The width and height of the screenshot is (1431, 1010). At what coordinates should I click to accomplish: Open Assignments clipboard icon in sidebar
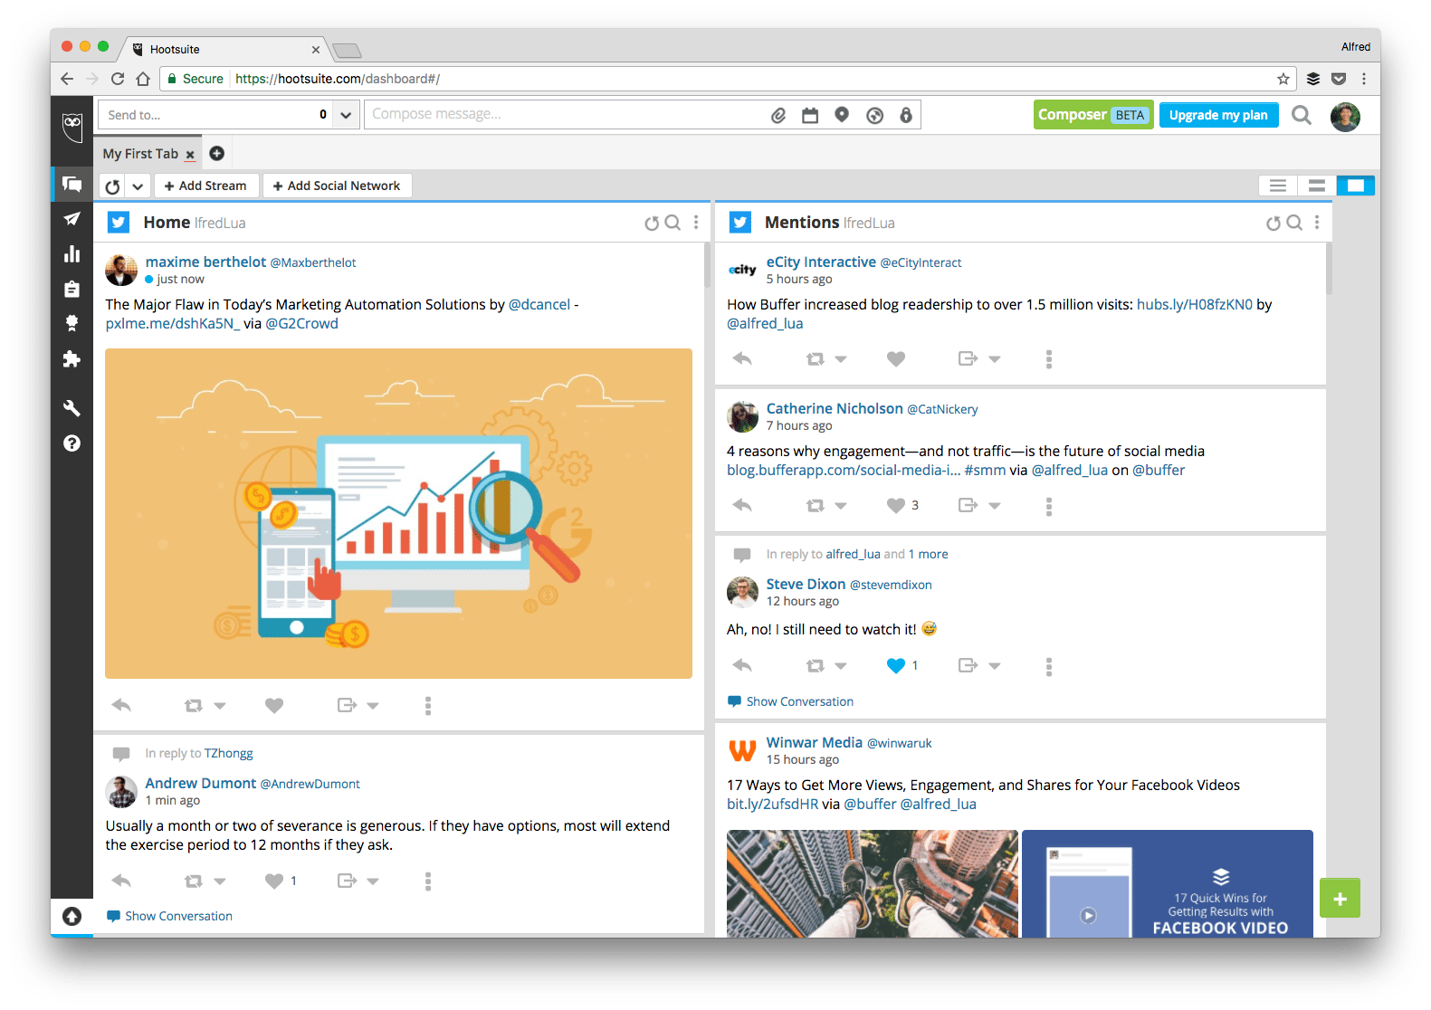pos(72,289)
